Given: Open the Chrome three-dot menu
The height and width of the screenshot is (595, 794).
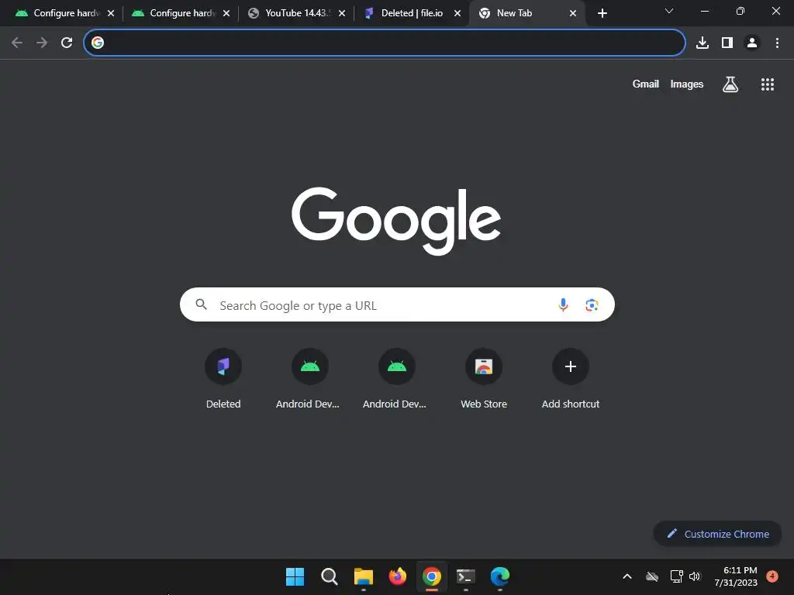Looking at the screenshot, I should point(777,43).
